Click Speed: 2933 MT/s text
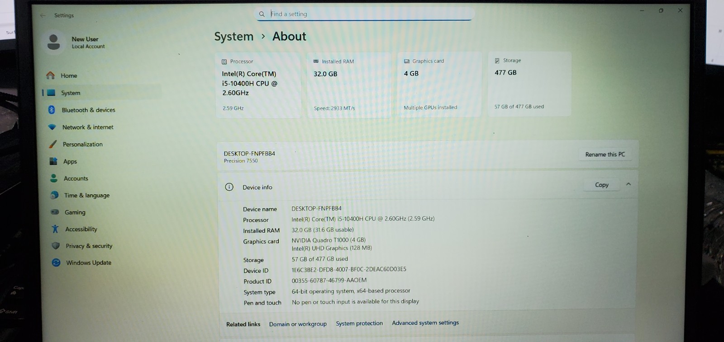The height and width of the screenshot is (342, 724). click(x=334, y=108)
